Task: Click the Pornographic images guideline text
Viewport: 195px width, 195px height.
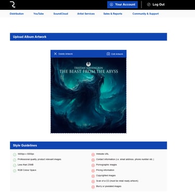Action: coord(107,165)
